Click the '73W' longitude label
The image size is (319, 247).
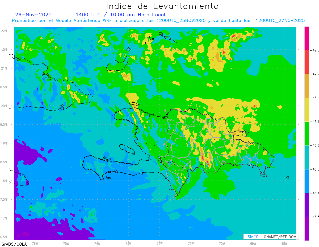click(128, 243)
